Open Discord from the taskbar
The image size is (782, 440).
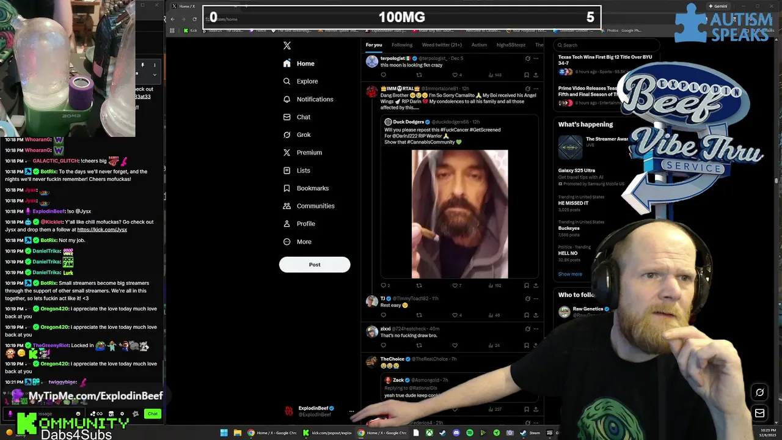[x=456, y=433]
